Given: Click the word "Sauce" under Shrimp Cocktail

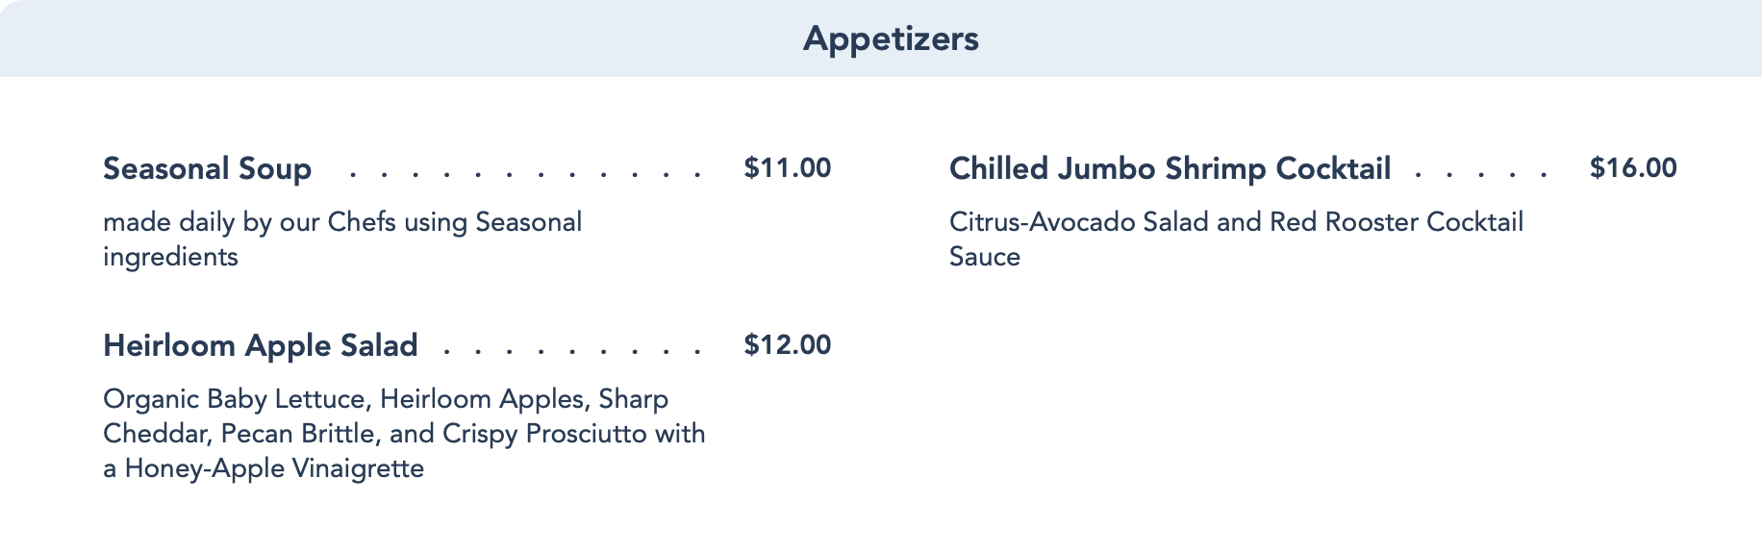Looking at the screenshot, I should [x=984, y=258].
